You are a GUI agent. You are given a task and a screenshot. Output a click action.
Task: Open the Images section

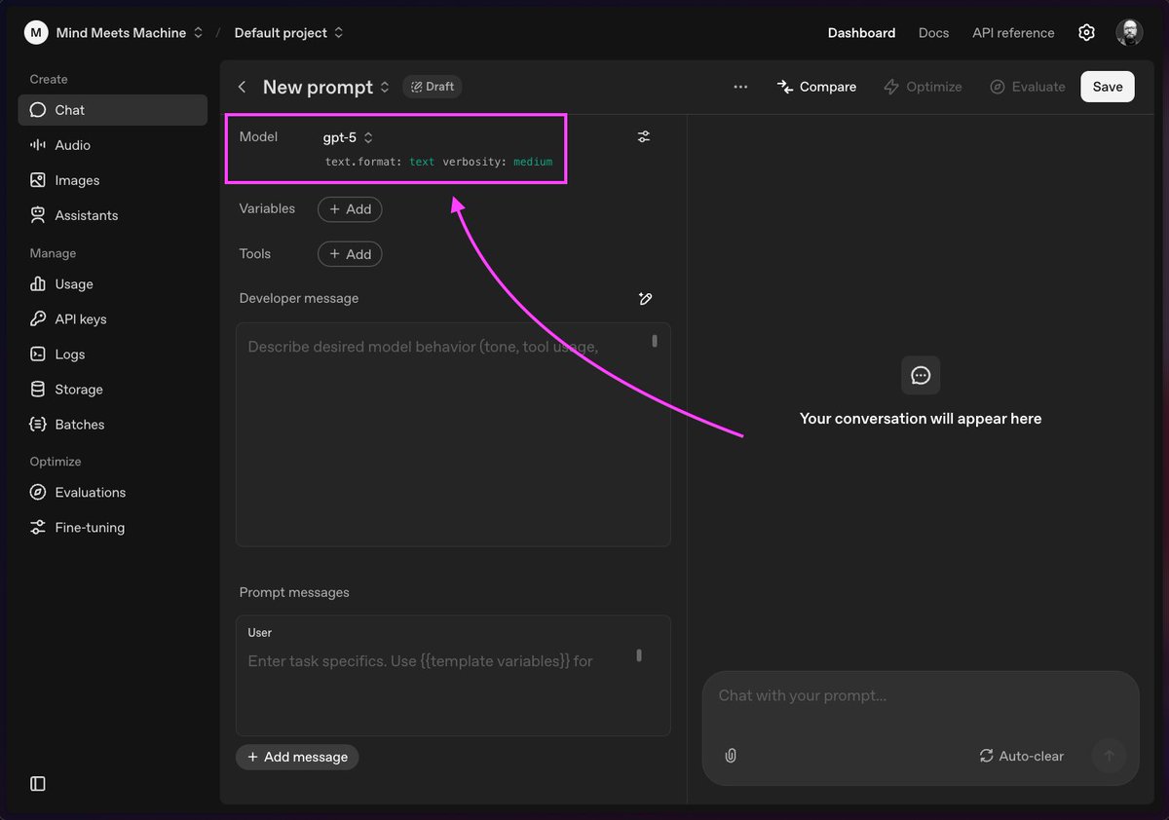pyautogui.click(x=74, y=179)
